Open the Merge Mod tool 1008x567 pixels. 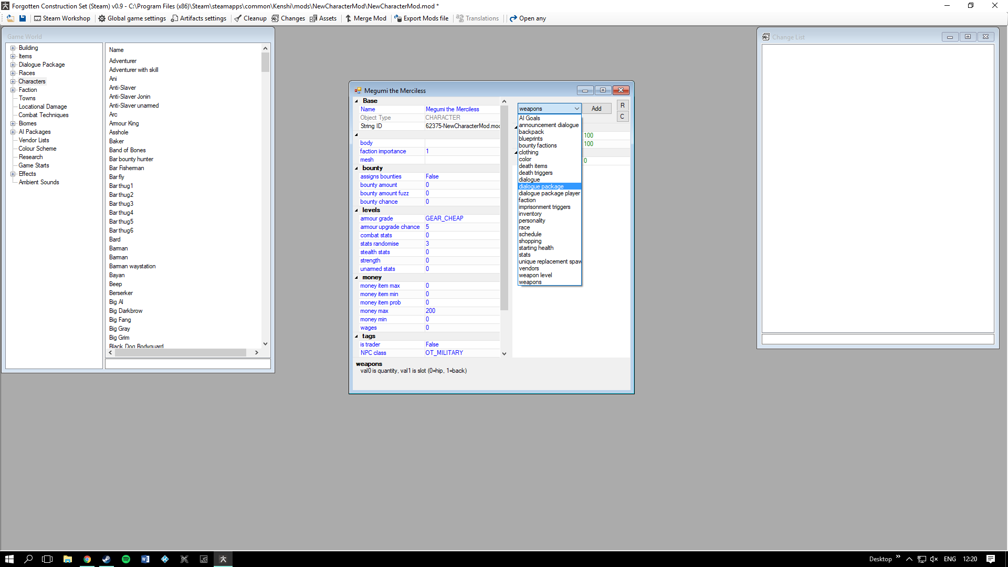[365, 18]
